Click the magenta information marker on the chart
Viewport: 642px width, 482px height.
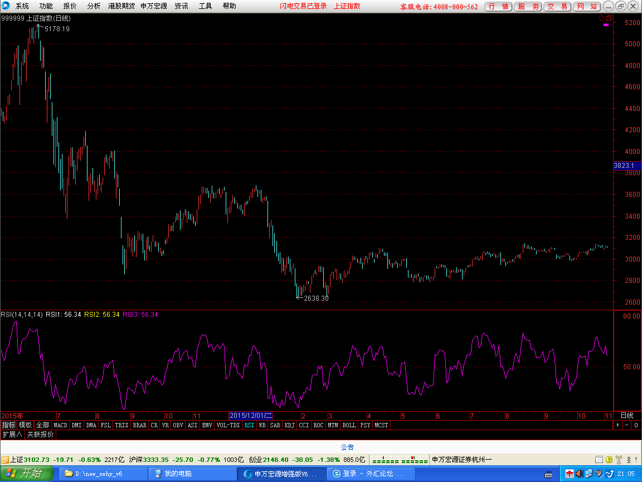click(606, 25)
